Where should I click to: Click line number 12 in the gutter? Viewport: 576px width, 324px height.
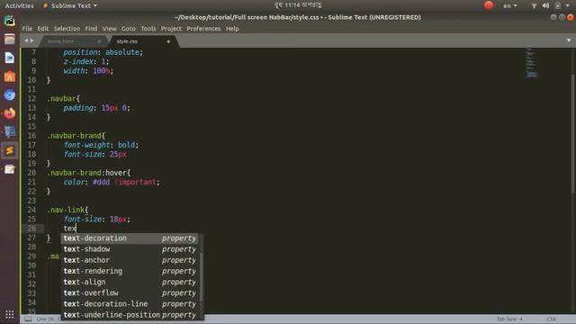tap(32, 98)
